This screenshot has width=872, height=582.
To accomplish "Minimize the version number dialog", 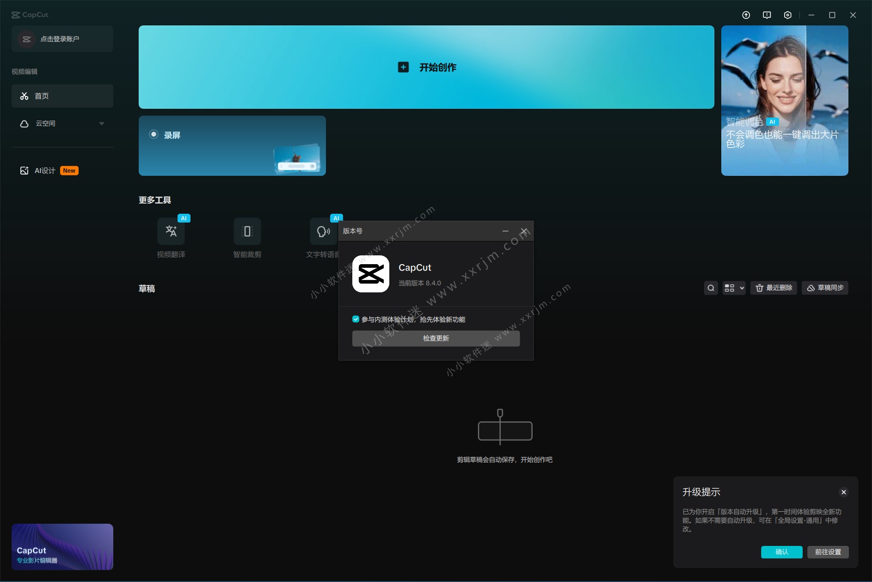I will pos(505,231).
